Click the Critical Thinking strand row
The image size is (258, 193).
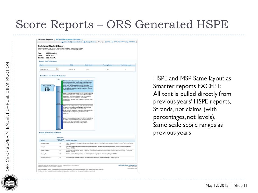click(x=87, y=151)
